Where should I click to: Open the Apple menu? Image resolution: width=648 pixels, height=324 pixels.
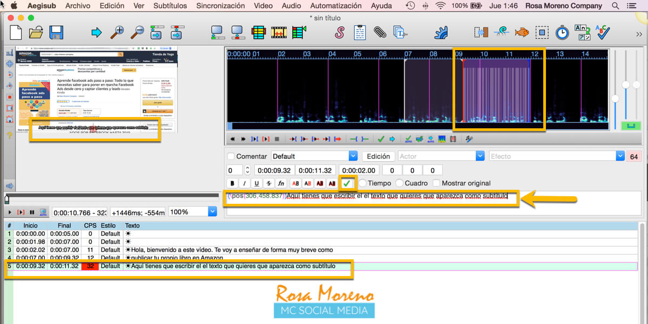click(x=15, y=6)
